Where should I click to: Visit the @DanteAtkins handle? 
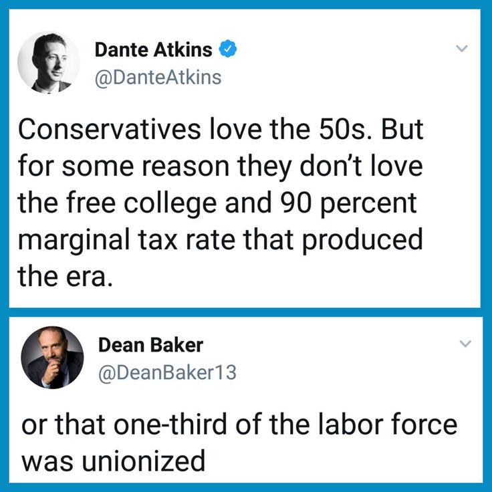coord(158,78)
